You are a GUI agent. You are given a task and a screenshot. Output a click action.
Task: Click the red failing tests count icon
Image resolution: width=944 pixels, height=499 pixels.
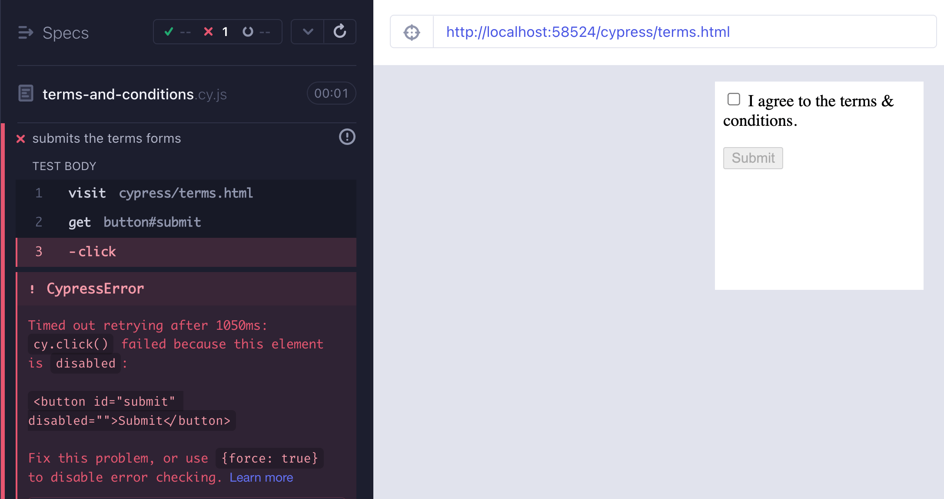tap(209, 31)
